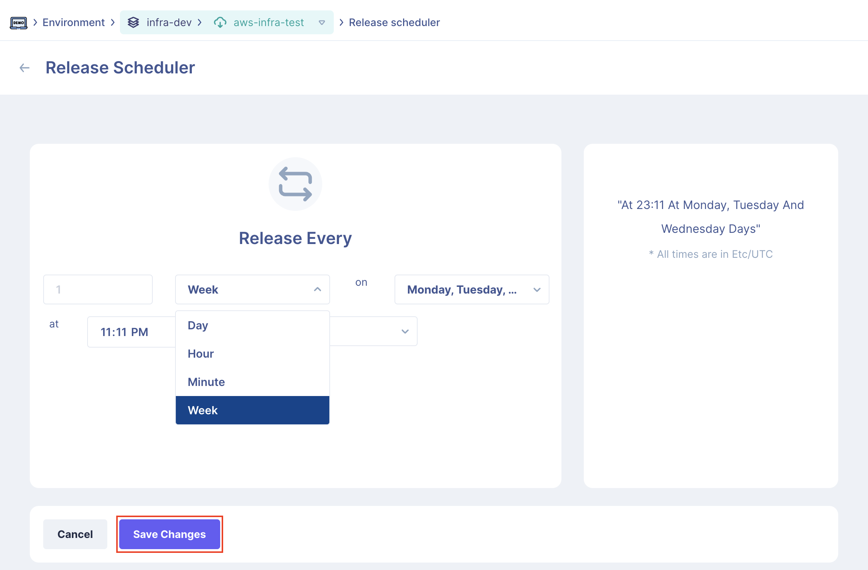This screenshot has height=570, width=868.
Task: Click the infra-dev stack layers icon
Action: [133, 23]
